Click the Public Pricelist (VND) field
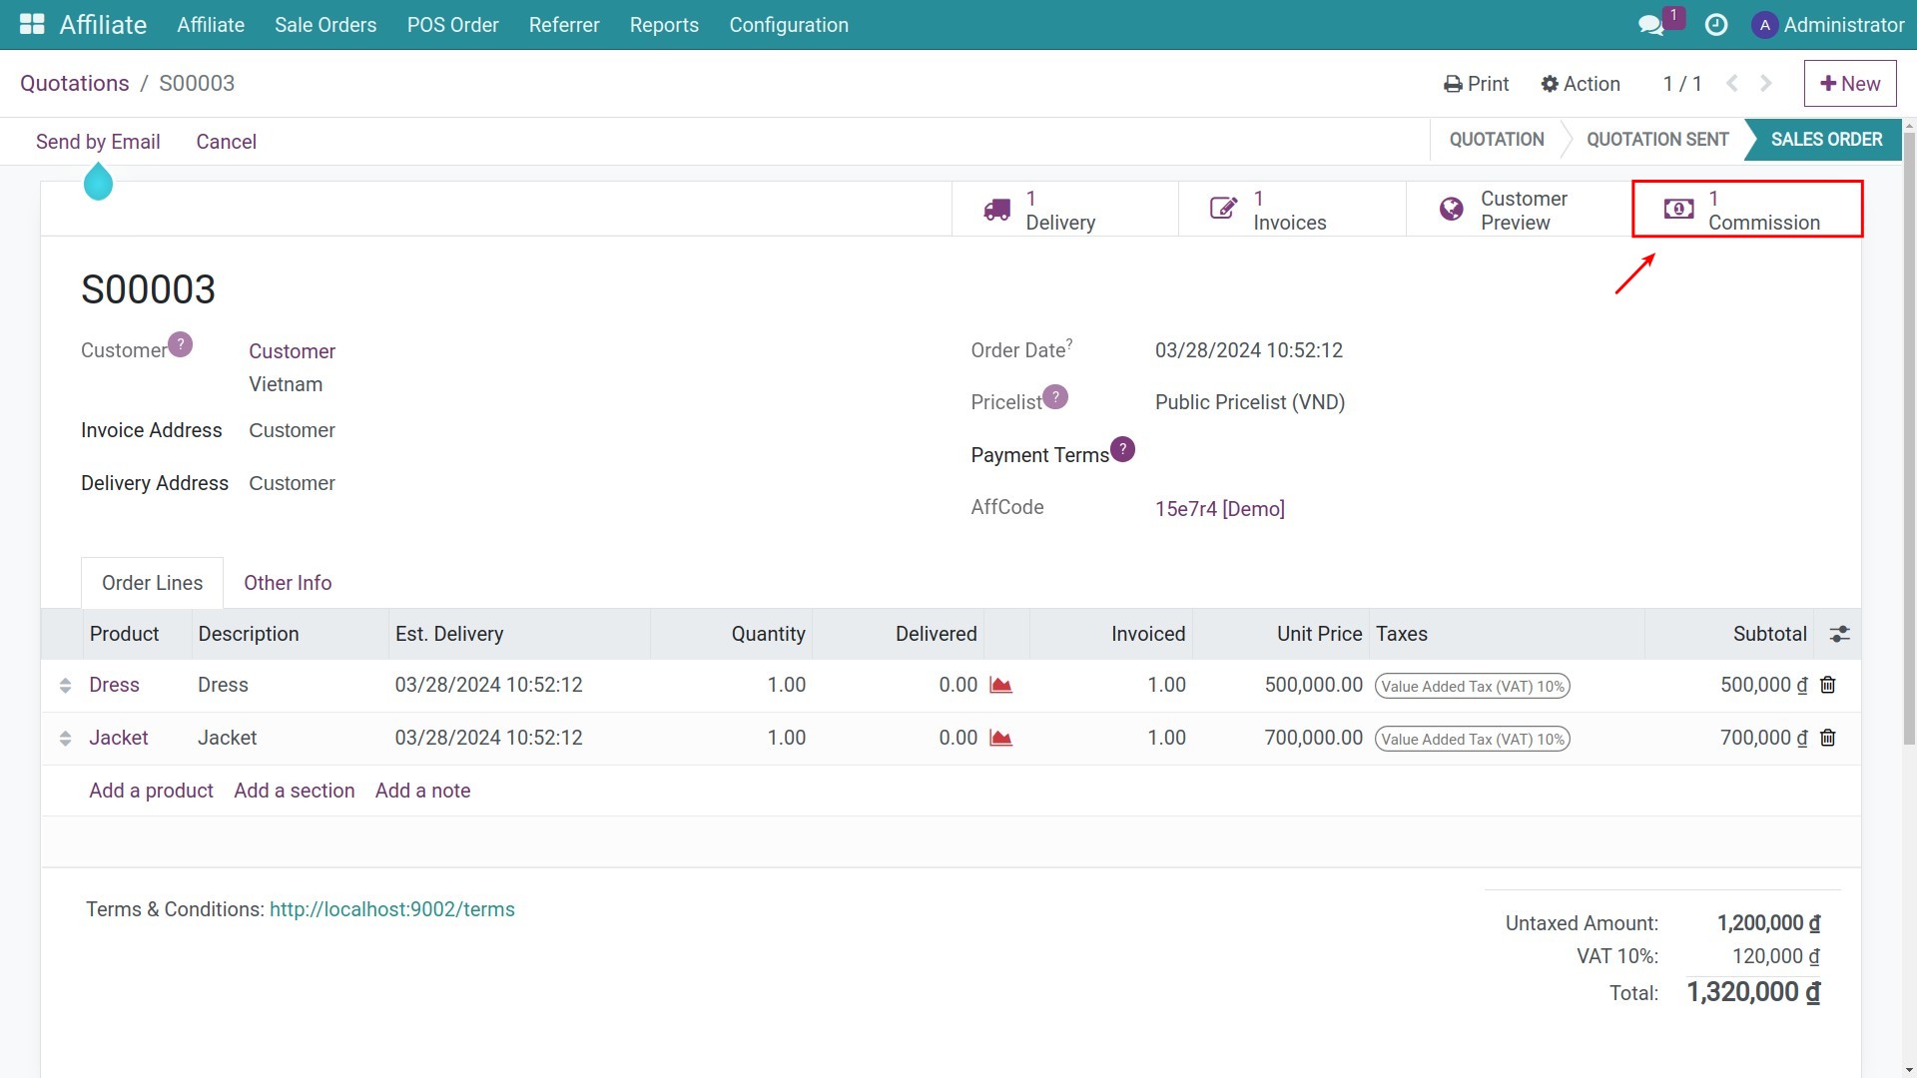Viewport: 1917px width, 1078px height. pyautogui.click(x=1250, y=402)
